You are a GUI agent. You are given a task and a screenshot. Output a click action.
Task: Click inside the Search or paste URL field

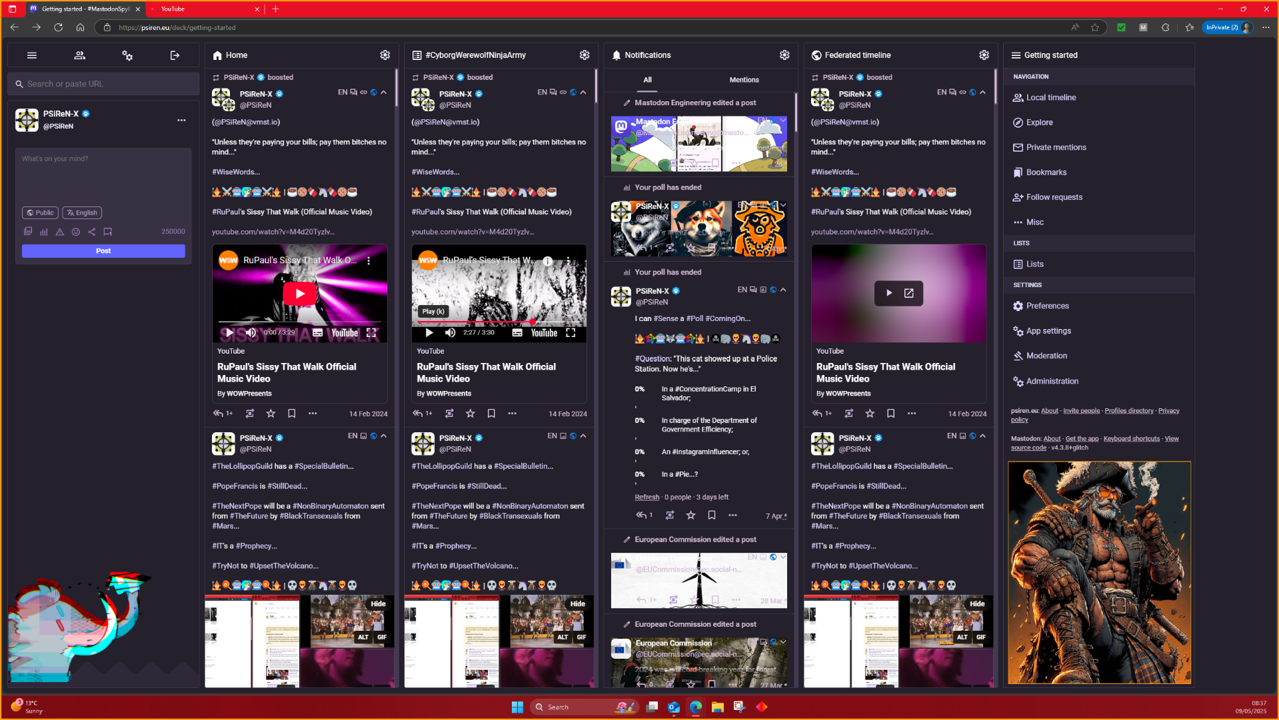pos(103,84)
